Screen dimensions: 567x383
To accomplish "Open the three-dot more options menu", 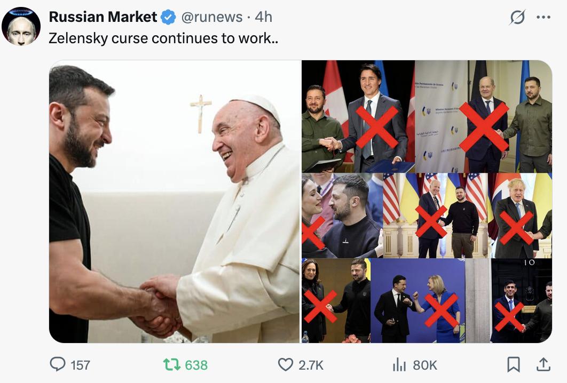I will point(543,18).
